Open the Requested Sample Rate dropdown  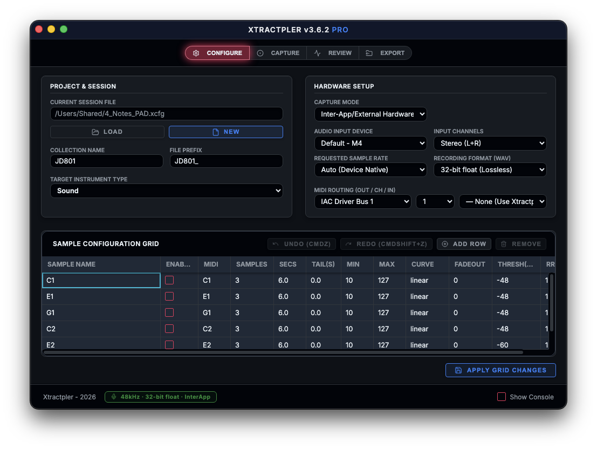370,170
